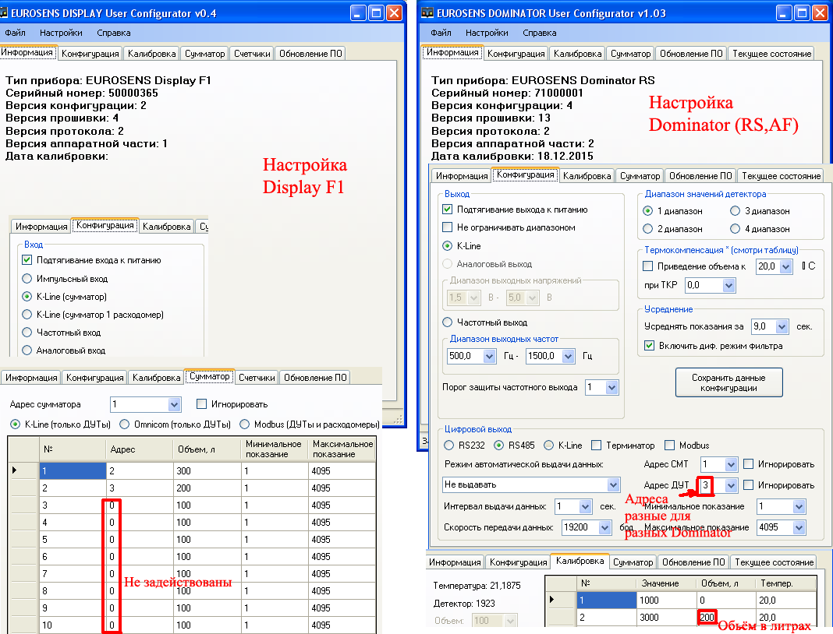This screenshot has width=833, height=634.
Task: Open the 'Усреднять показания за' dropdown
Action: coord(781,326)
